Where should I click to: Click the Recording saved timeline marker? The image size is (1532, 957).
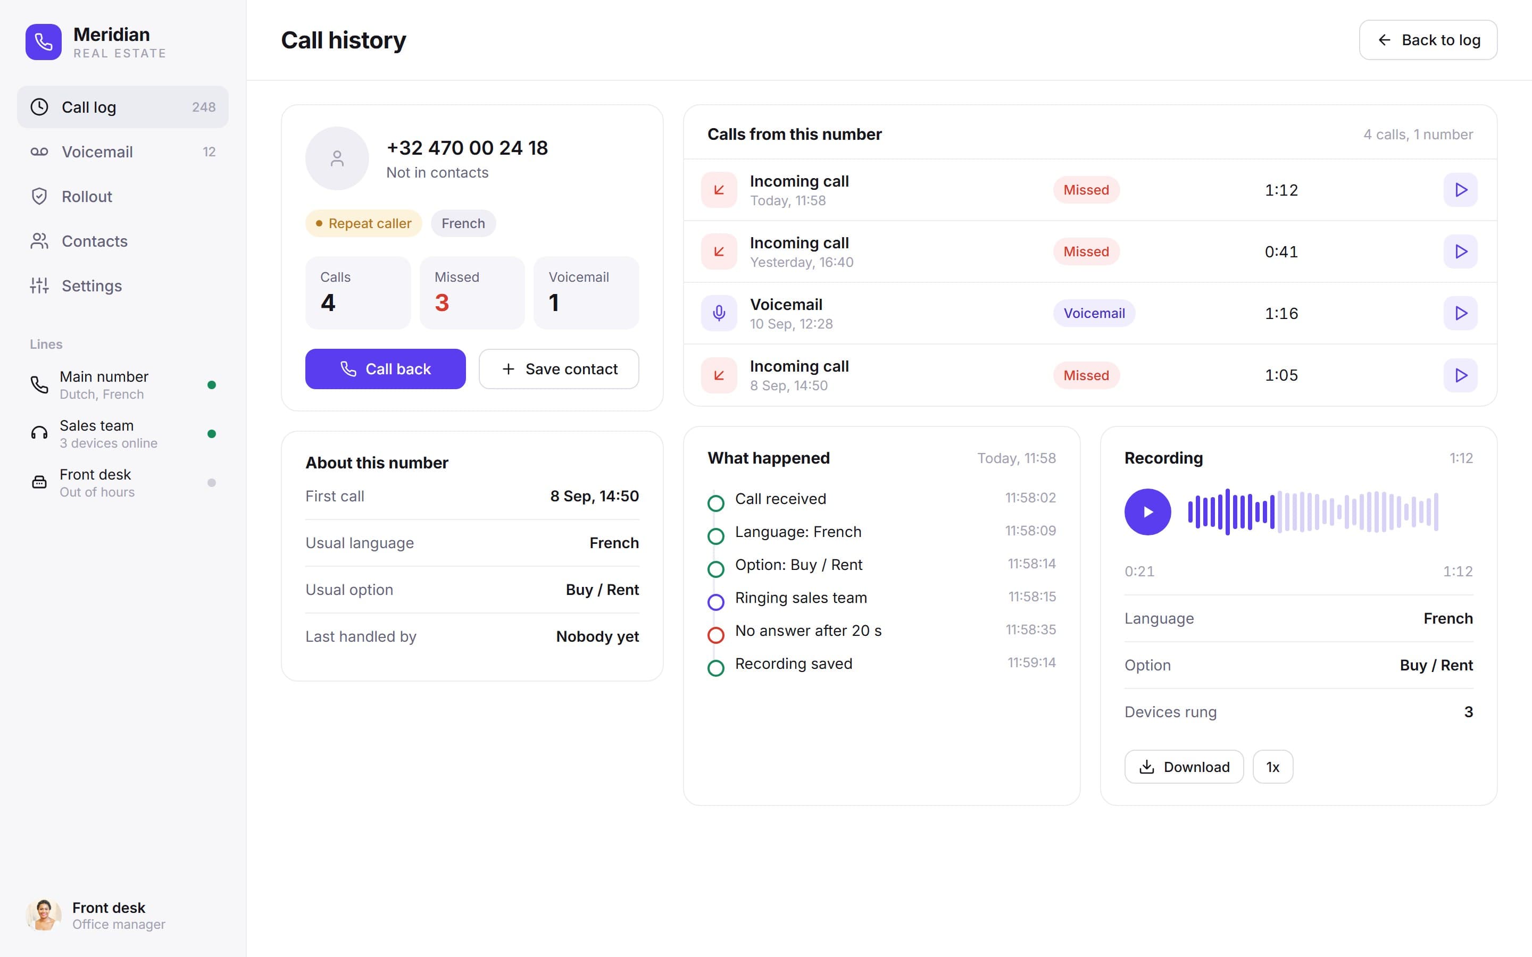pos(715,668)
